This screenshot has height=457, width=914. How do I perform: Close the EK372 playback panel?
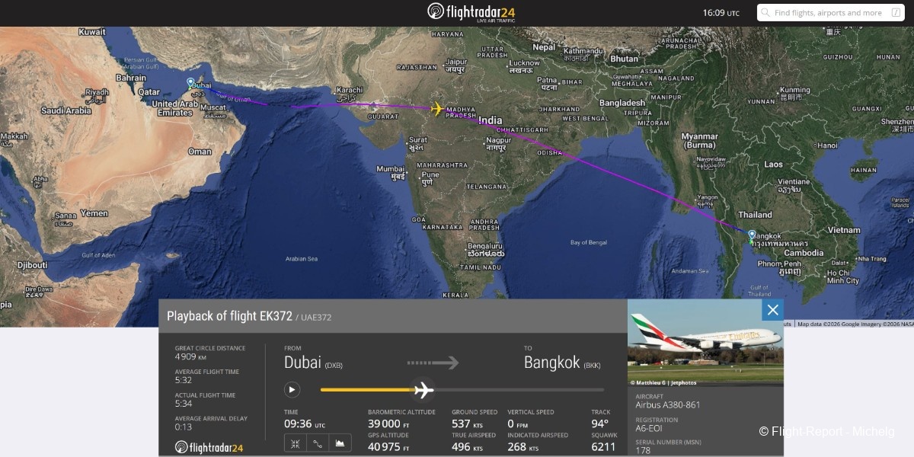(773, 309)
